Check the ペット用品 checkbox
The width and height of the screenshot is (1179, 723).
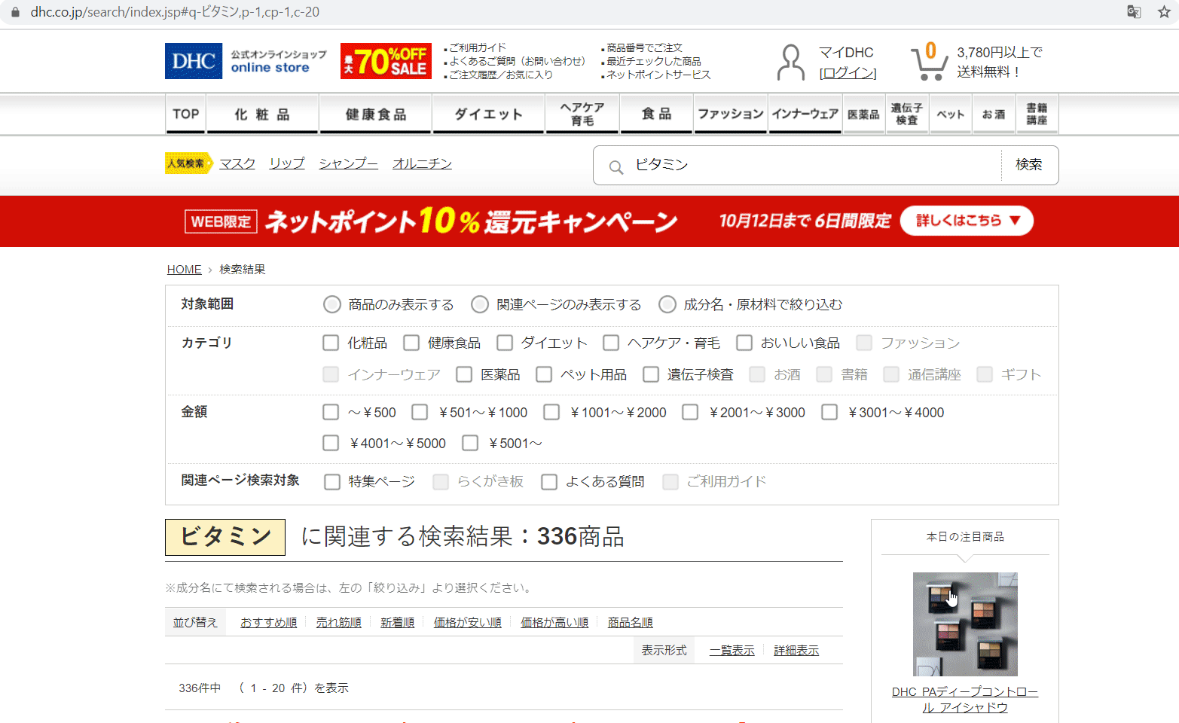click(x=544, y=374)
